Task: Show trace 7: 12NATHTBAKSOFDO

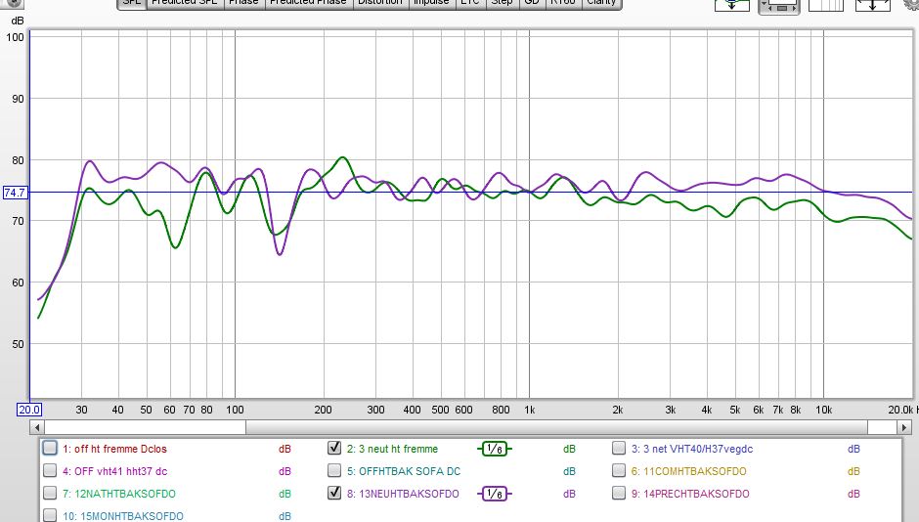Action: coord(50,493)
